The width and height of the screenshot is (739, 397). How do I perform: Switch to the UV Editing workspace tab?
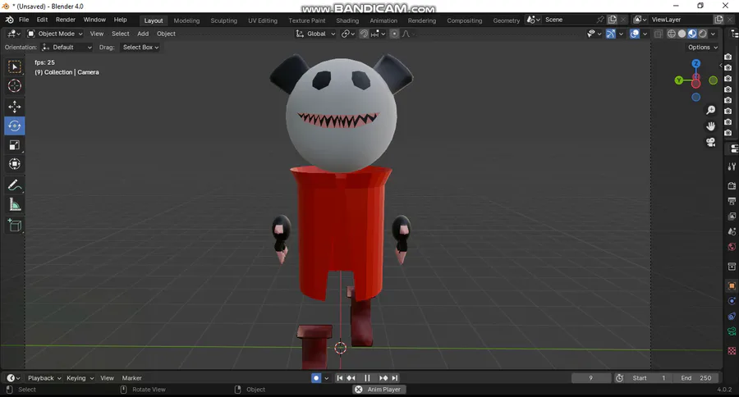[x=263, y=21]
